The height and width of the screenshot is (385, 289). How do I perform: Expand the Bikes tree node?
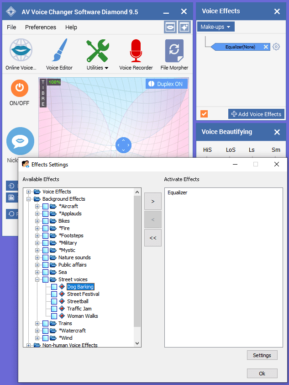[37, 221]
